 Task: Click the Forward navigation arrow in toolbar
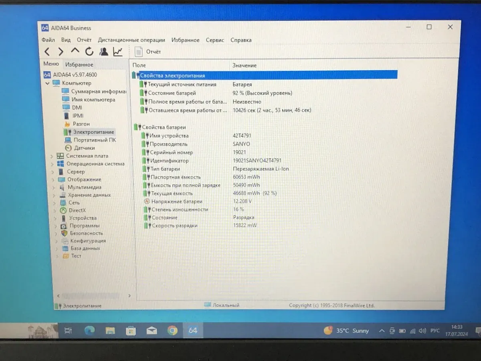(61, 52)
